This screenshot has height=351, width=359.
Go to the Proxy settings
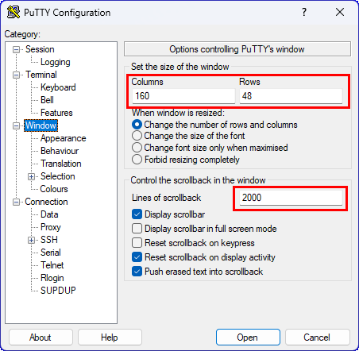click(51, 227)
